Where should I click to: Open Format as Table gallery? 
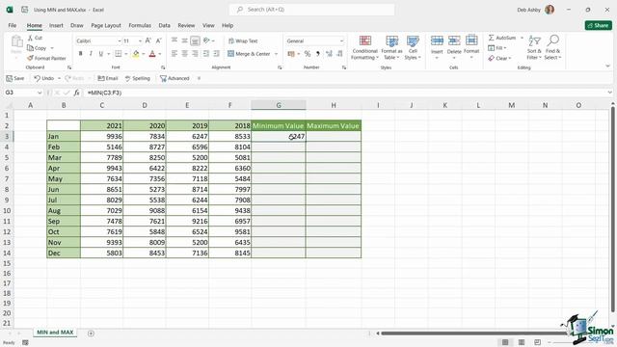(391, 47)
